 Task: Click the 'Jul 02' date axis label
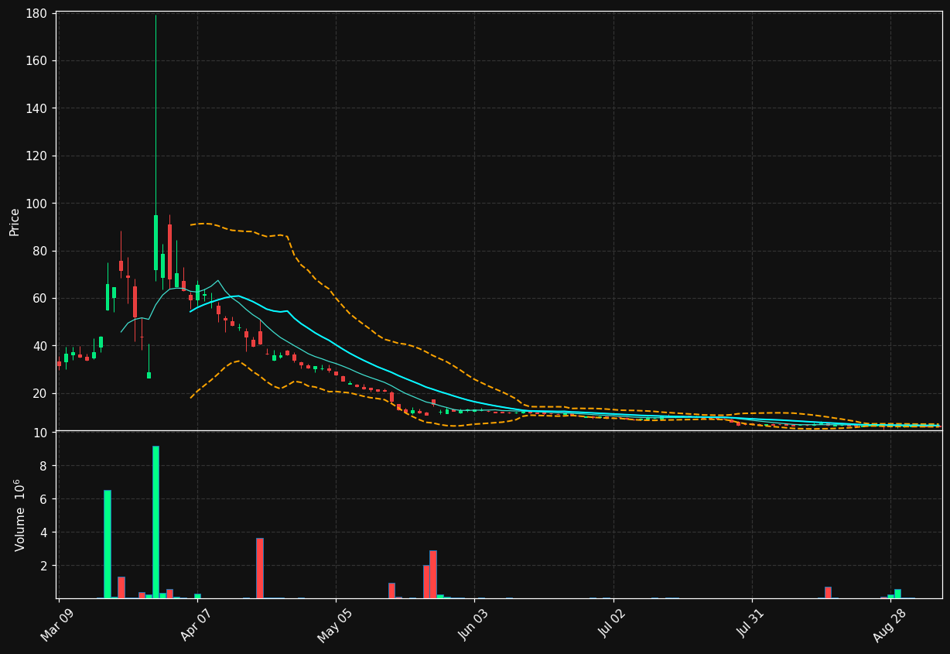(613, 625)
